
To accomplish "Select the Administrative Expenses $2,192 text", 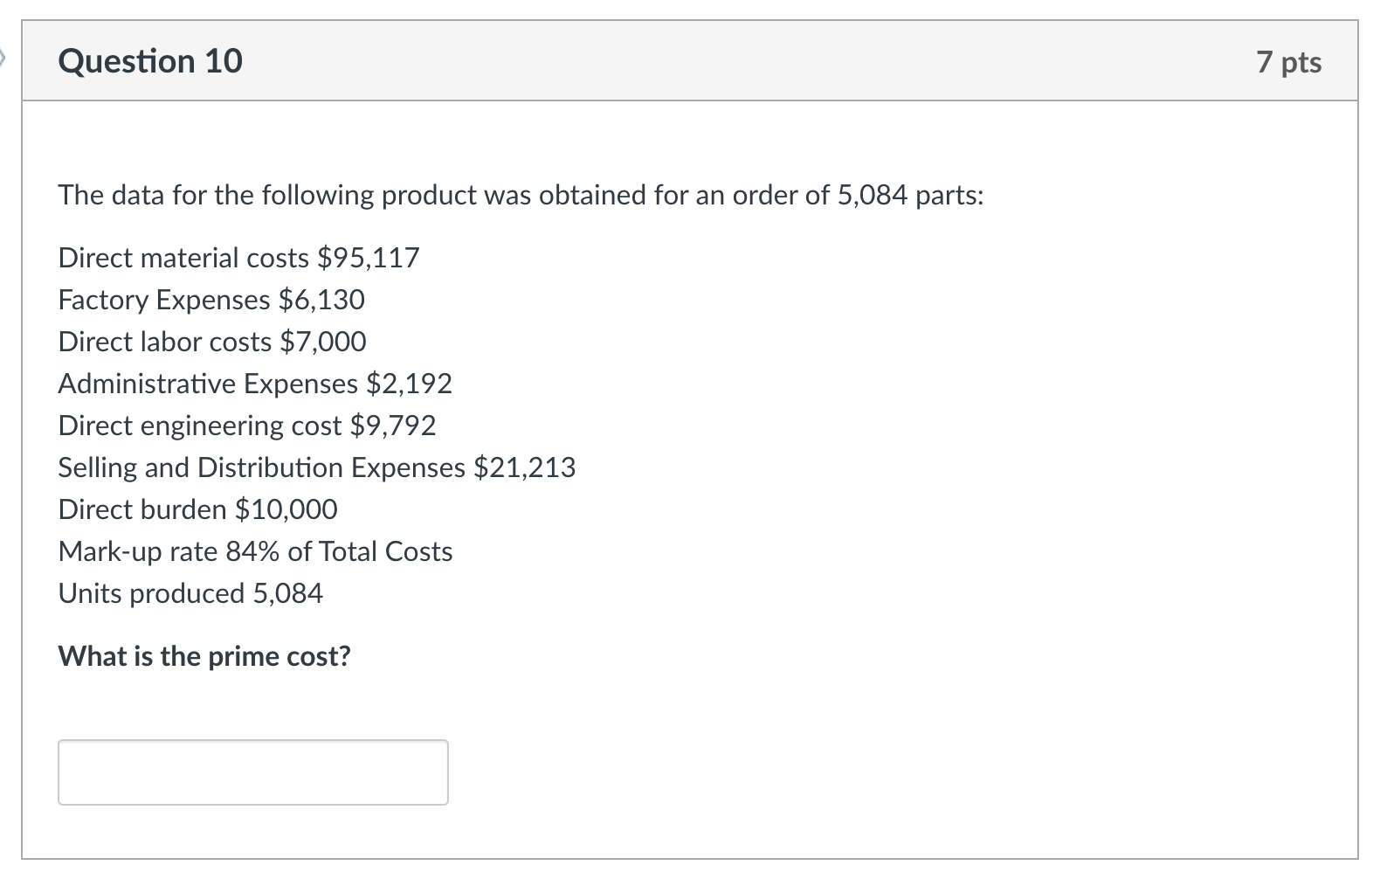I will tap(254, 384).
